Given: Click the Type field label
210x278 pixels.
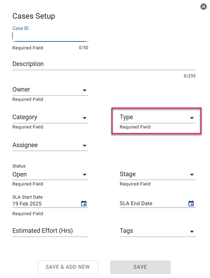Looking at the screenshot, I should [x=126, y=117].
